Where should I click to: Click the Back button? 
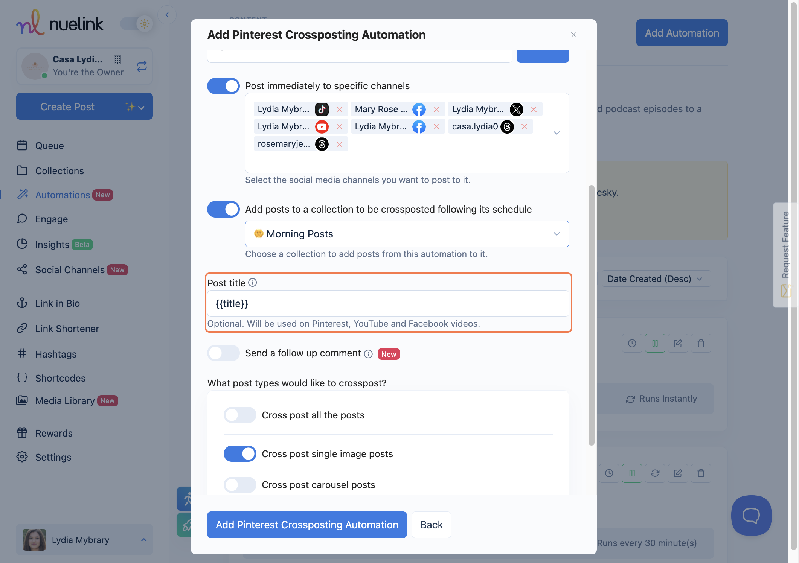[x=431, y=525]
